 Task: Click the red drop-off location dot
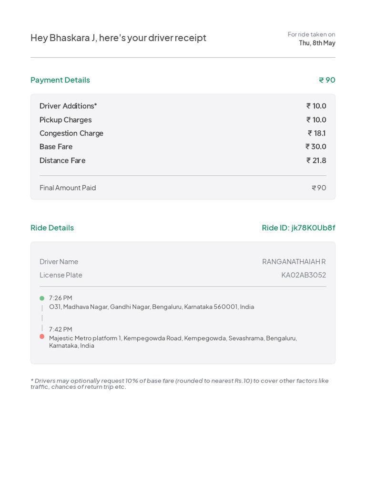pyautogui.click(x=42, y=337)
